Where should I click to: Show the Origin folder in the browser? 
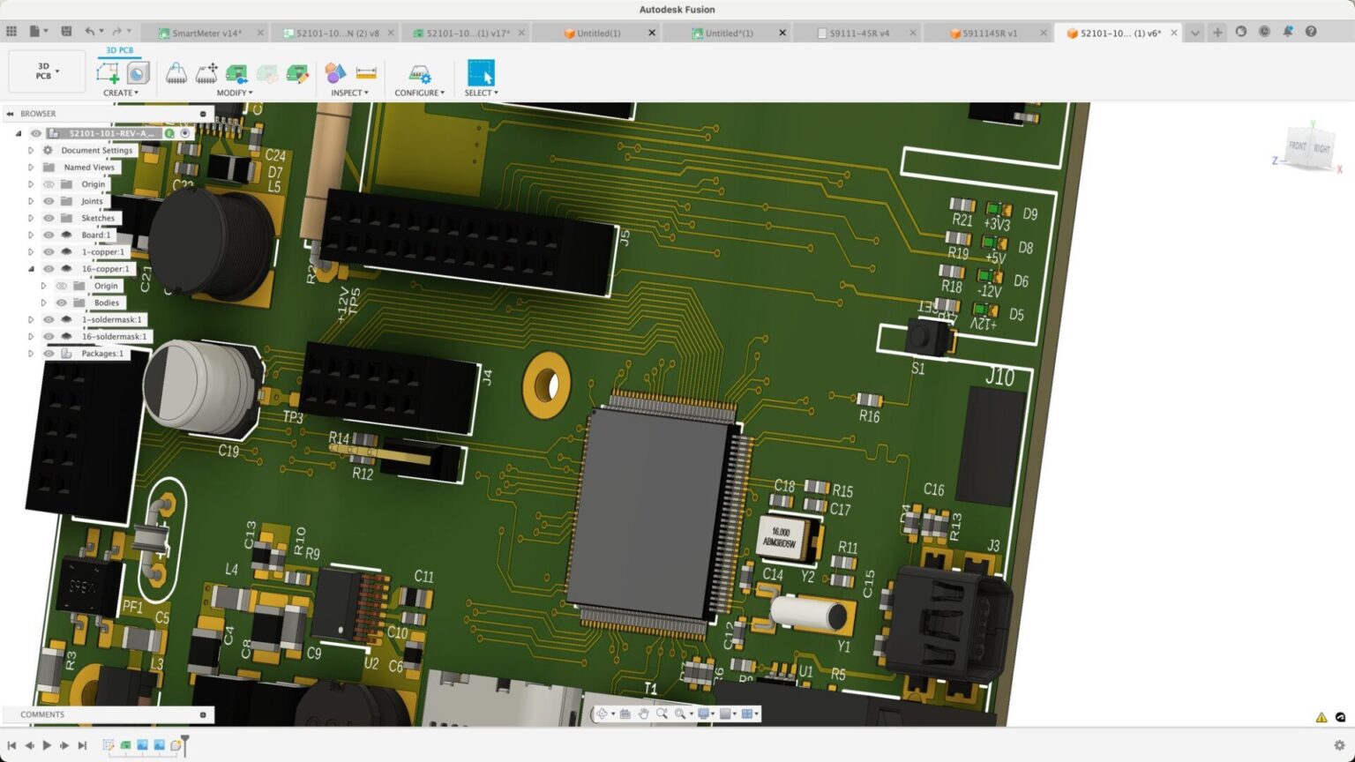(49, 183)
